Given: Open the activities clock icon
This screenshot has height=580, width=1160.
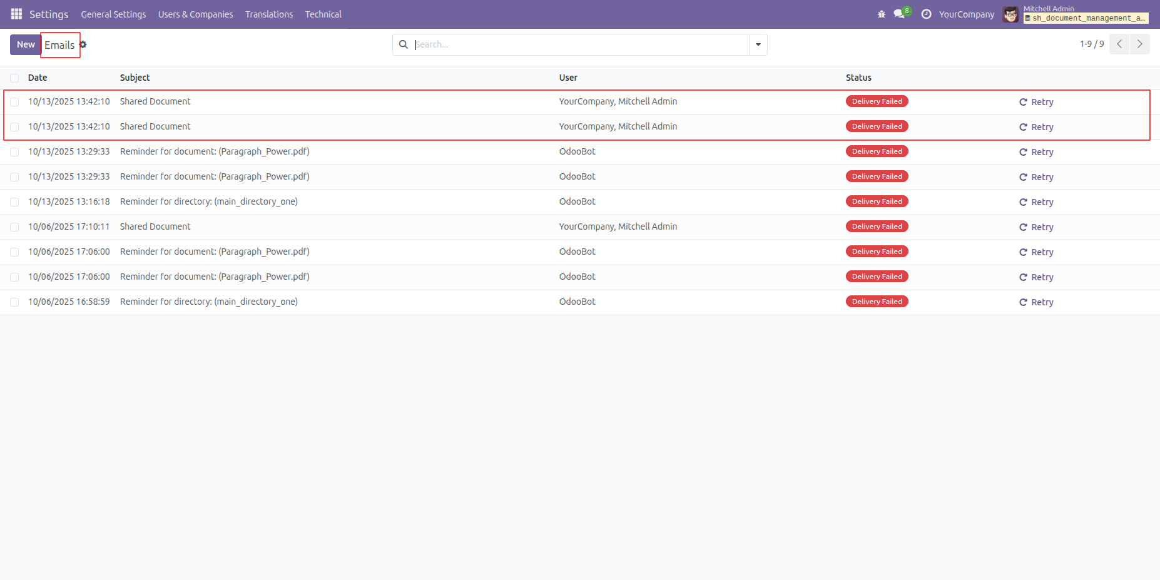Looking at the screenshot, I should 926,14.
